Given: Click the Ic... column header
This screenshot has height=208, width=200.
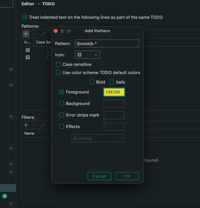Looking at the screenshot, I should (x=27, y=42).
